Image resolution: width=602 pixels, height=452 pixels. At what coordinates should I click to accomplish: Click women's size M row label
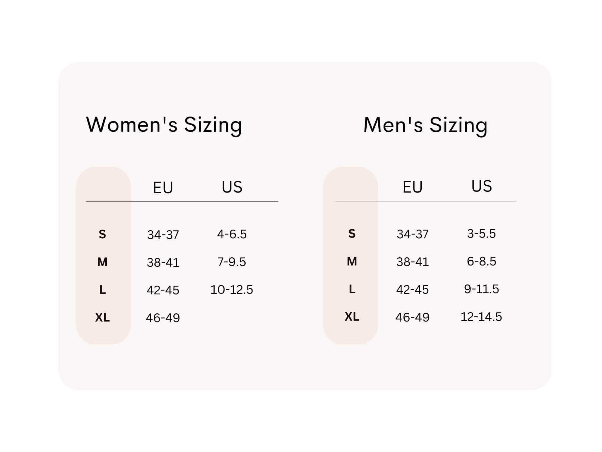click(102, 262)
